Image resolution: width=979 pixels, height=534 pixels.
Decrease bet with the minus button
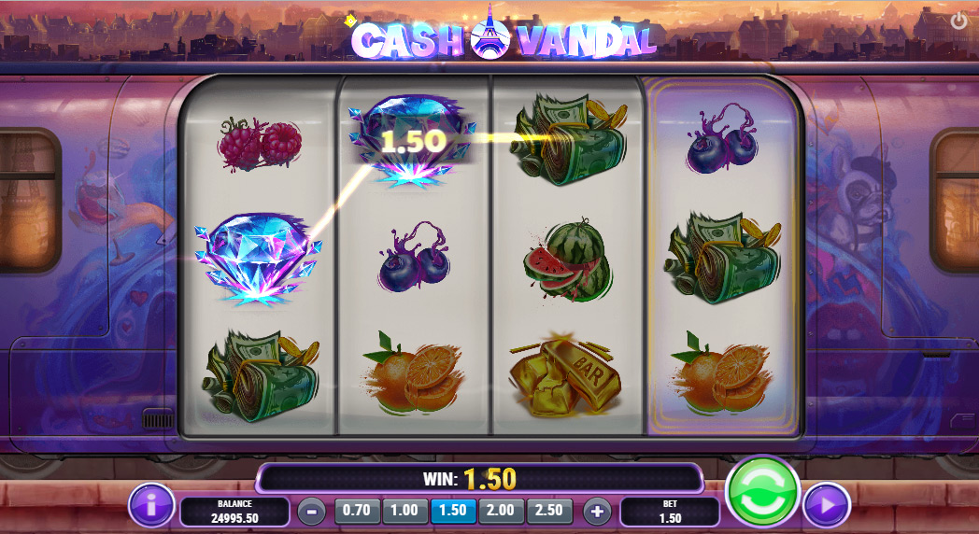(311, 512)
